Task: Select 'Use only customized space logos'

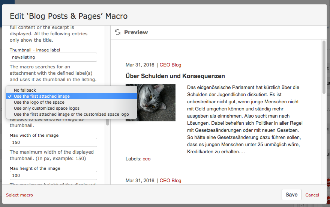Action: tap(46, 108)
